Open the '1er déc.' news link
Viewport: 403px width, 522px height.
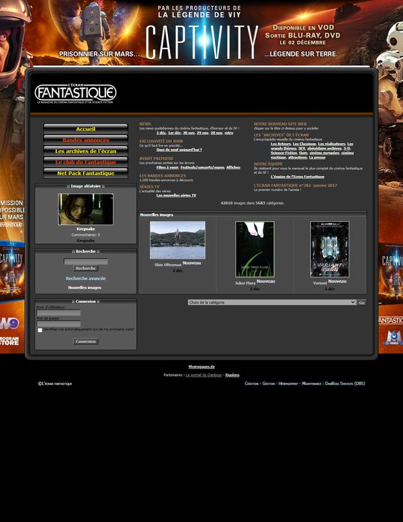[174, 133]
